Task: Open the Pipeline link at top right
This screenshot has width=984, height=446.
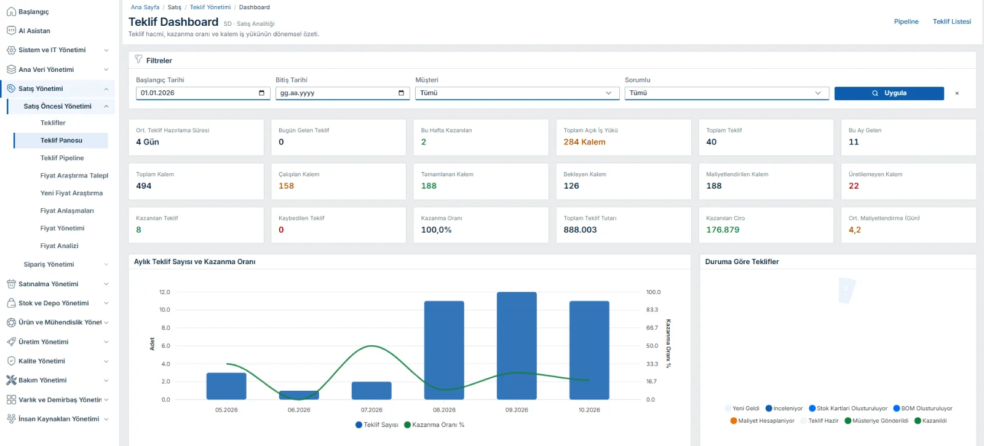Action: pyautogui.click(x=906, y=22)
